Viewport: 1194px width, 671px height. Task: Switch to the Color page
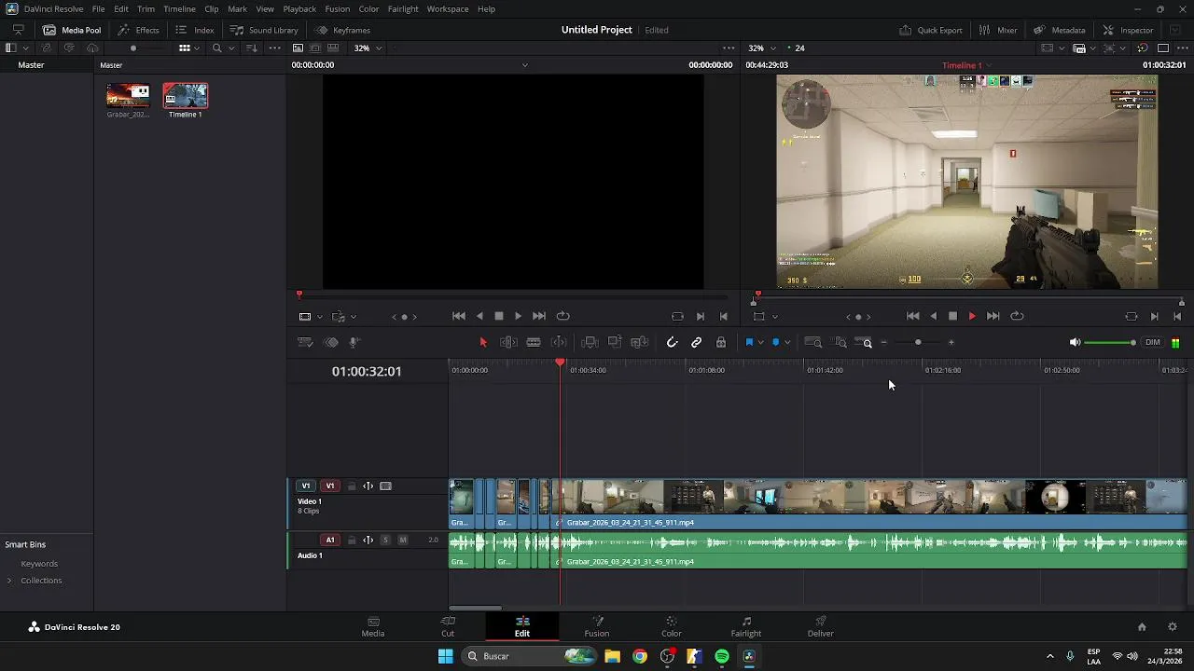coord(672,626)
